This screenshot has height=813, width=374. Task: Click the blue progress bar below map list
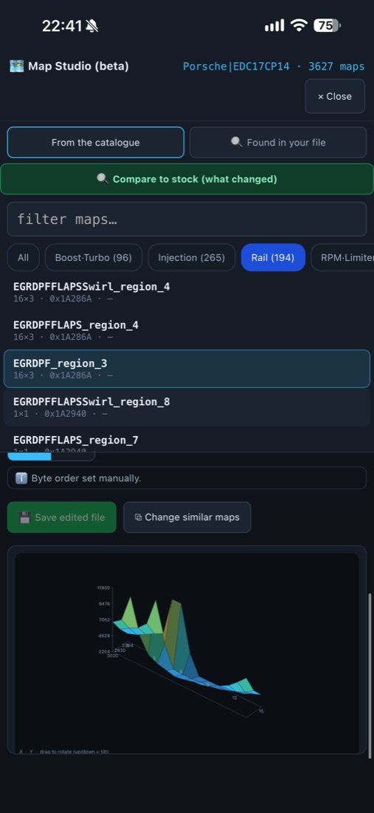coord(29,456)
